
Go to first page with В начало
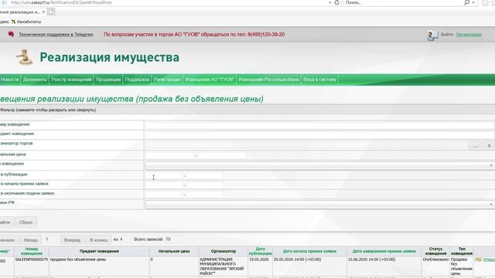coord(9,240)
